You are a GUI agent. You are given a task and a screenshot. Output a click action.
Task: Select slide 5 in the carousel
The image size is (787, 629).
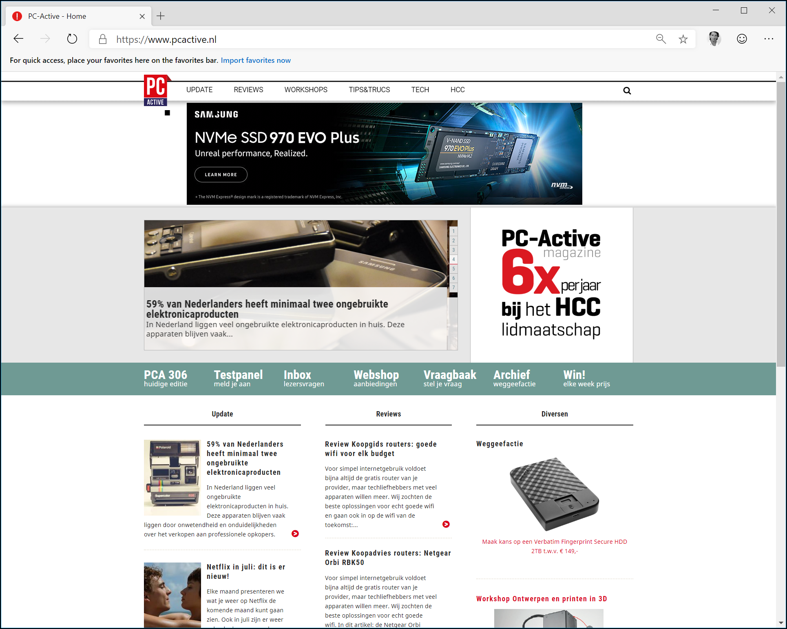pos(453,269)
